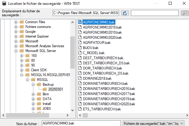Collapse the Microsoft SQL Server node
Viewport: 189px width, 126px height.
coord(16,51)
